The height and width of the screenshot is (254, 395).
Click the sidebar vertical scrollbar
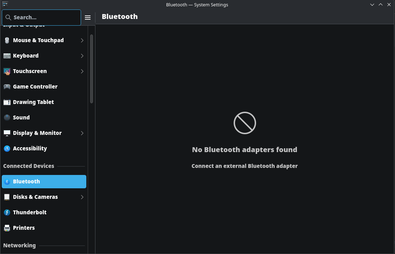(x=92, y=69)
